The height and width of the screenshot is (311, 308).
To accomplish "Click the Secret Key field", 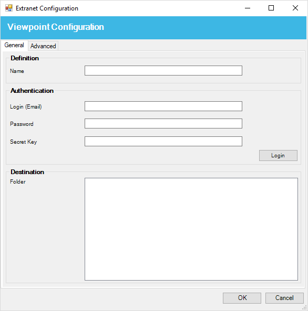I will point(163,141).
